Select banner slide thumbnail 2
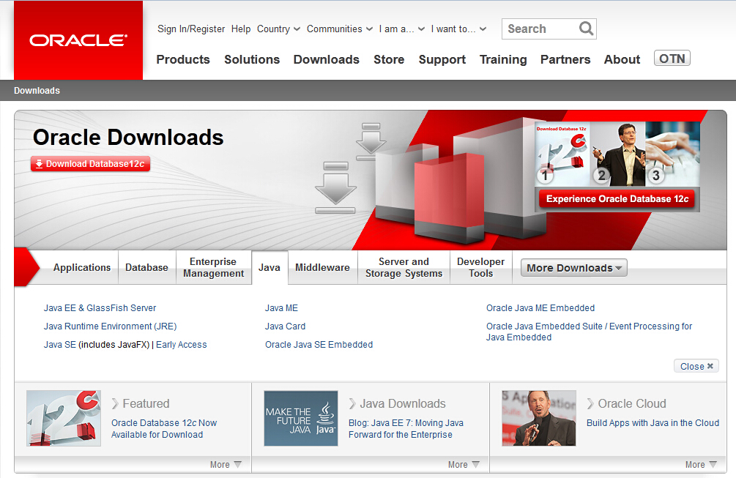The height and width of the screenshot is (478, 736). pos(617,154)
